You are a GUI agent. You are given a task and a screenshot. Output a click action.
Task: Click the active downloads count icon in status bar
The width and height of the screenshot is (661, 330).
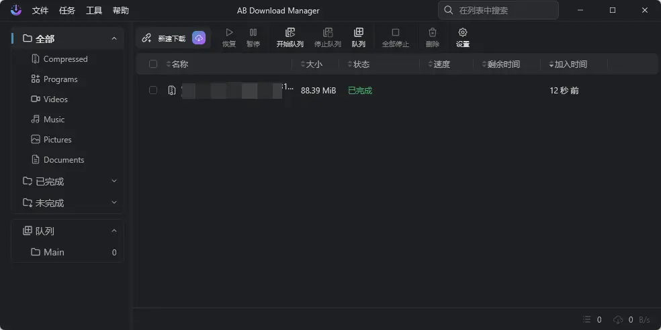(x=587, y=319)
